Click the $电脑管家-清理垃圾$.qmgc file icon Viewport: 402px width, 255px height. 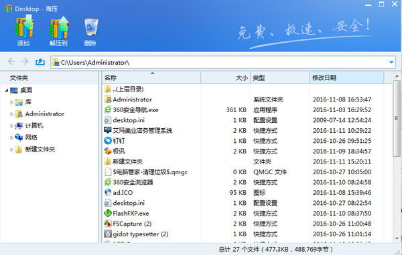108,172
